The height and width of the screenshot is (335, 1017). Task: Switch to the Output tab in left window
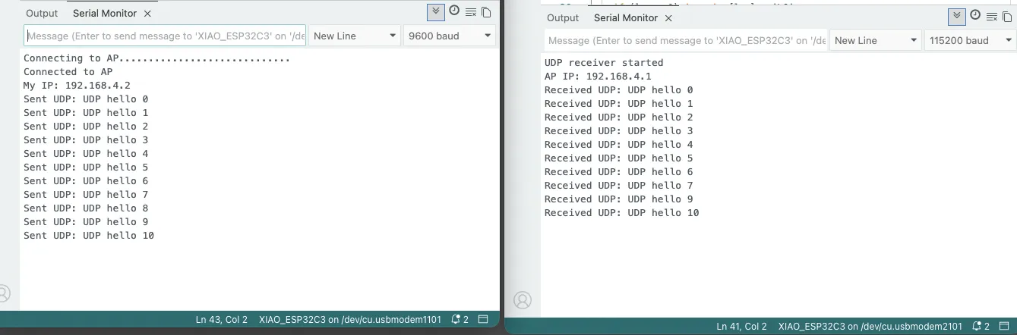point(42,13)
